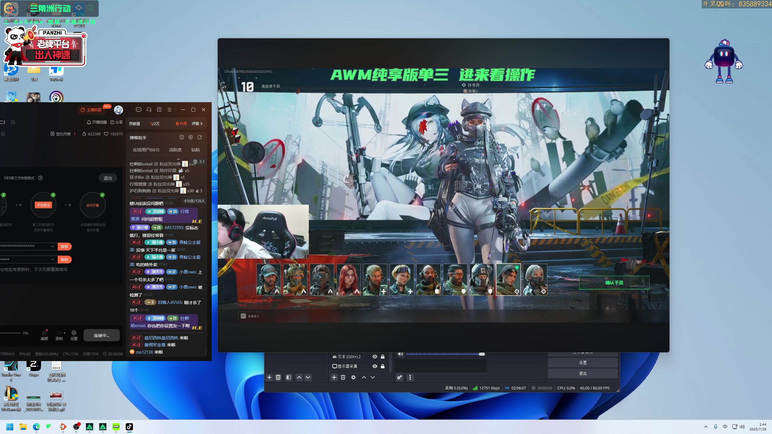772x434 pixels.
Task: Adjust the 0% volume slider
Action: (x=11, y=333)
